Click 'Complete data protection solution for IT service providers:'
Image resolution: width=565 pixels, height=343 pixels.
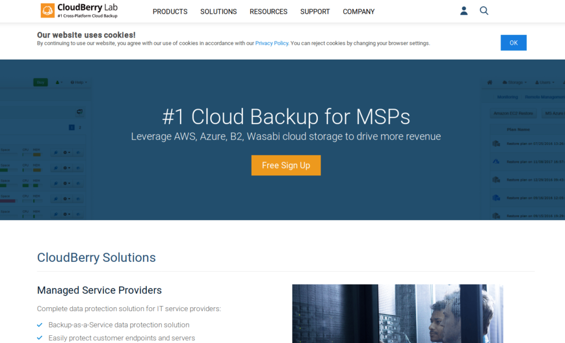[x=129, y=309]
